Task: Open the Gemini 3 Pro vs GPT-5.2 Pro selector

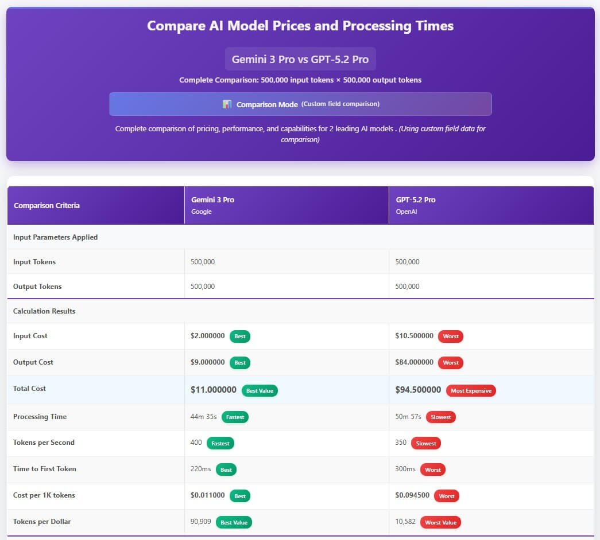Action: click(300, 58)
